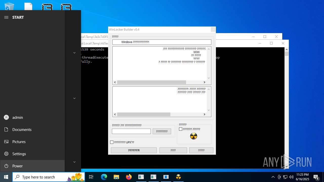Click the bold build button at bottom left
This screenshot has height=182, width=324.
[x=134, y=150]
